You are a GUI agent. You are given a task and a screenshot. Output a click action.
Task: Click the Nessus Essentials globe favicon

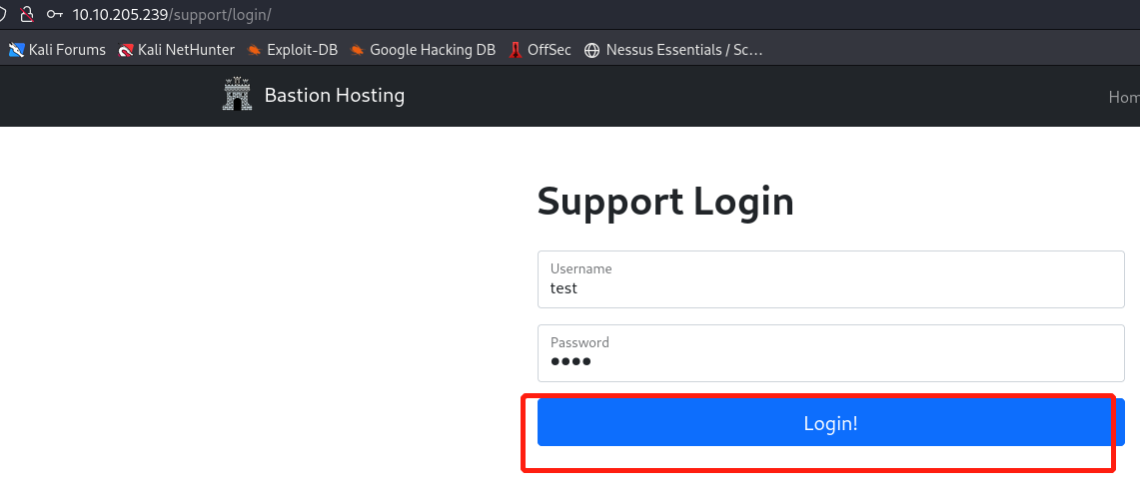pyautogui.click(x=592, y=50)
